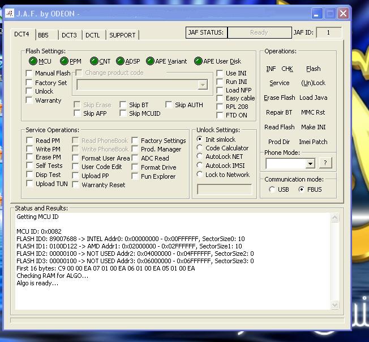This screenshot has width=369, height=342.
Task: Enable the Warranty checkbox
Action: (x=29, y=100)
